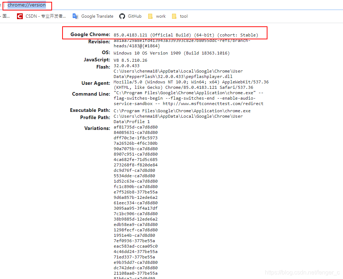Viewport: 343px width, 279px height.
Task: Click variation 38b9885d-12ede6a2
Action: [x=136, y=219]
